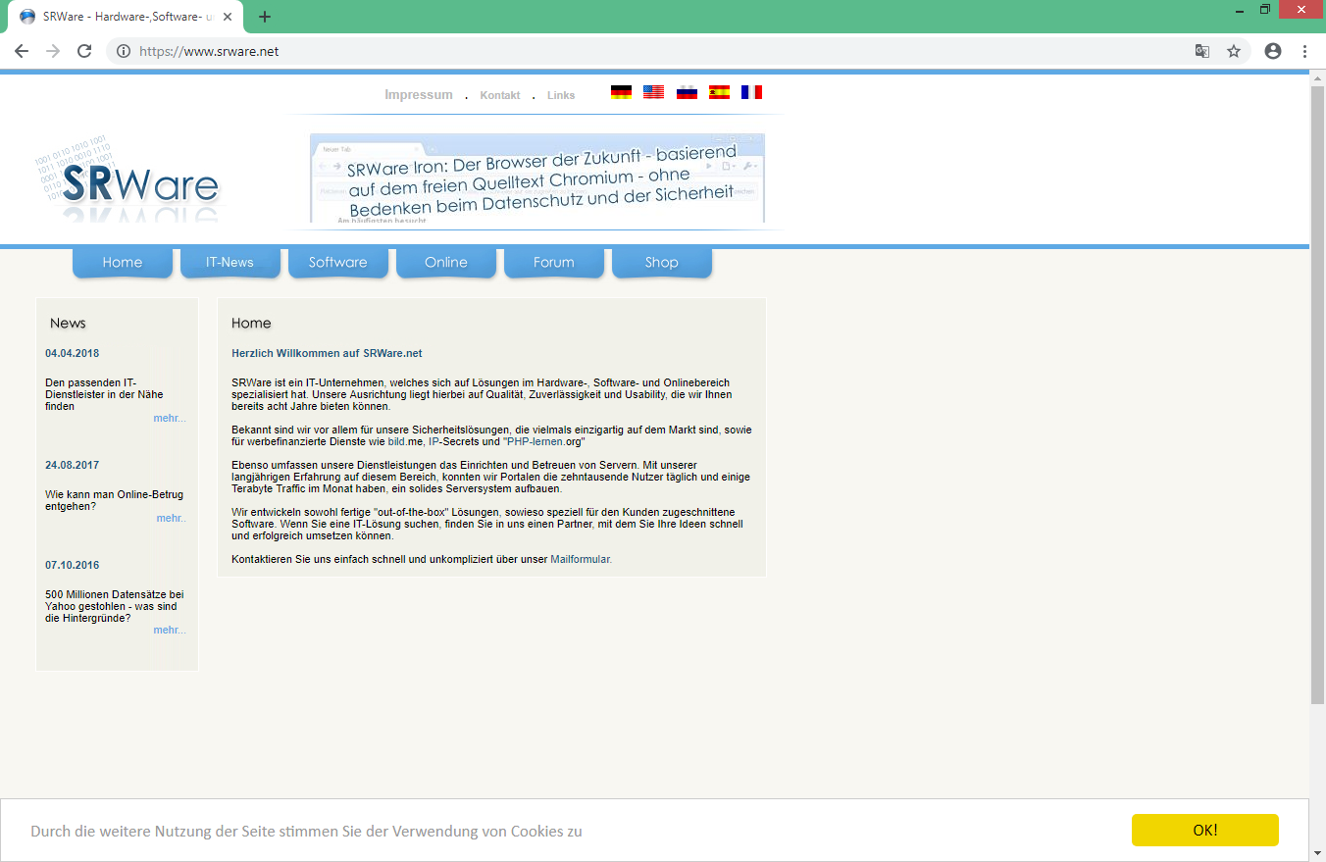Open the Links page link

tap(561, 95)
